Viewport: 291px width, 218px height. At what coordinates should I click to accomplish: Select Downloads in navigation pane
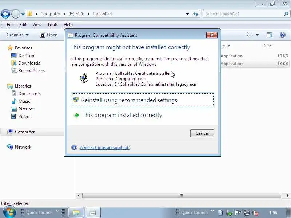coord(29,63)
